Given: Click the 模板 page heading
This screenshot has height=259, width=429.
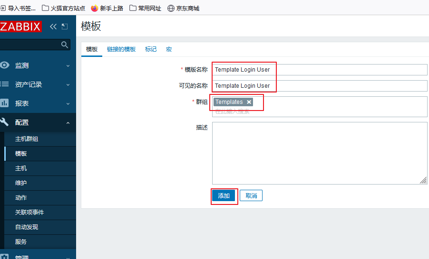Looking at the screenshot, I should coord(91,27).
